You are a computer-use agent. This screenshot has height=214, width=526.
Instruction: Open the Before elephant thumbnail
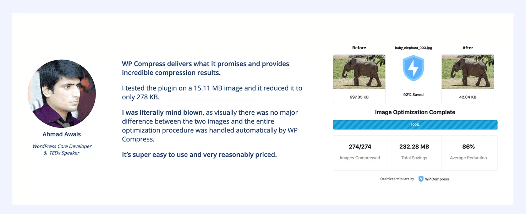pyautogui.click(x=359, y=72)
